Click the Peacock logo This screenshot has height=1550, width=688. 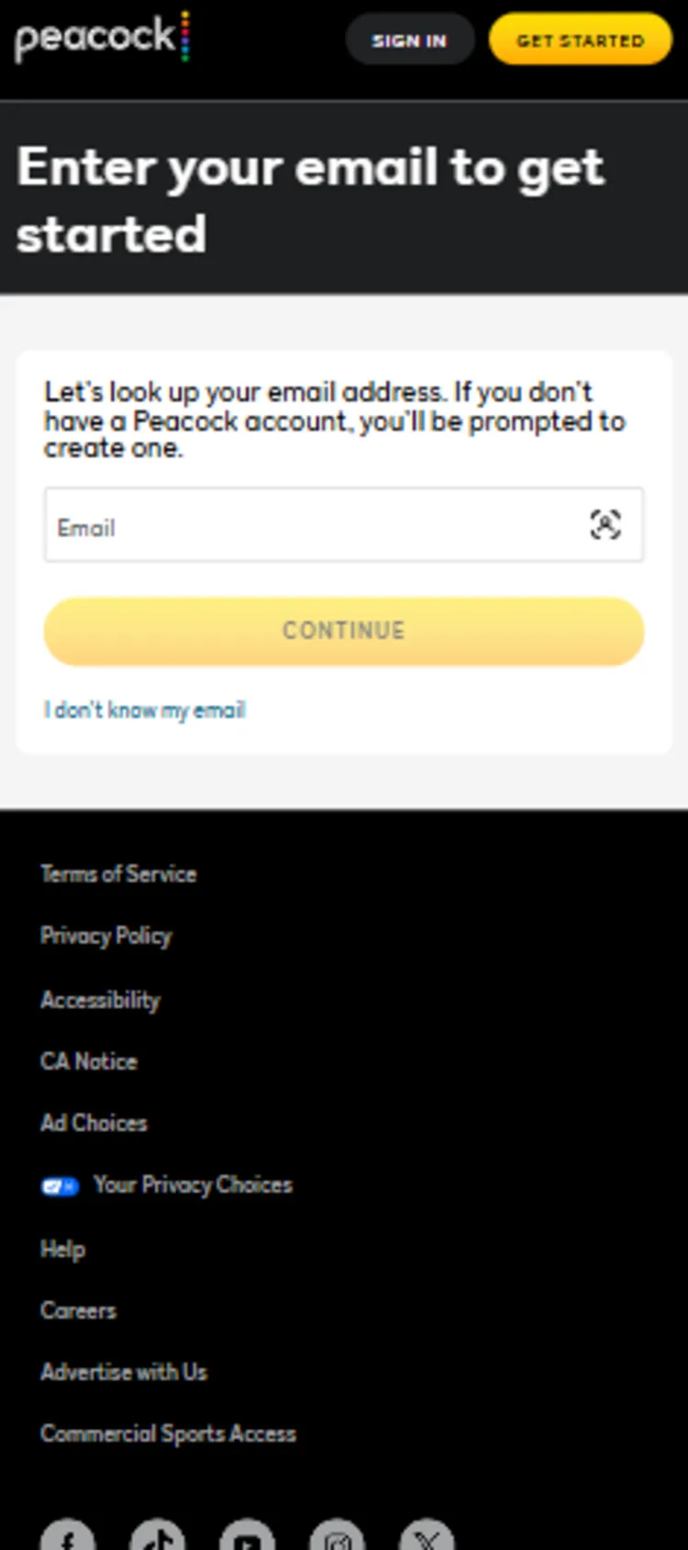tap(101, 39)
